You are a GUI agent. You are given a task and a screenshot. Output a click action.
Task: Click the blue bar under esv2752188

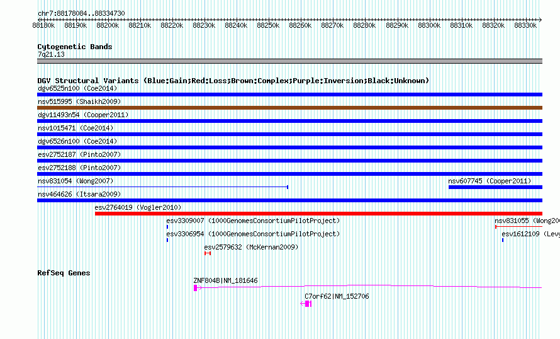(289, 174)
